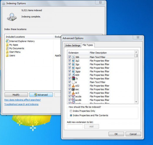The width and height of the screenshot is (153, 145).
Task: Open Troubleshoot search and indexing link
Action: coord(21,104)
